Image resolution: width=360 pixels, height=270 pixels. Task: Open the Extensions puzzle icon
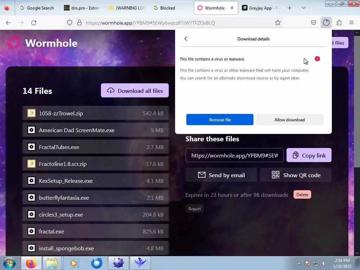click(339, 22)
